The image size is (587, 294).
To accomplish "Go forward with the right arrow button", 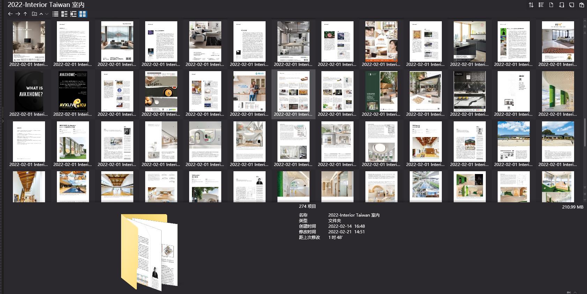I will 18,14.
